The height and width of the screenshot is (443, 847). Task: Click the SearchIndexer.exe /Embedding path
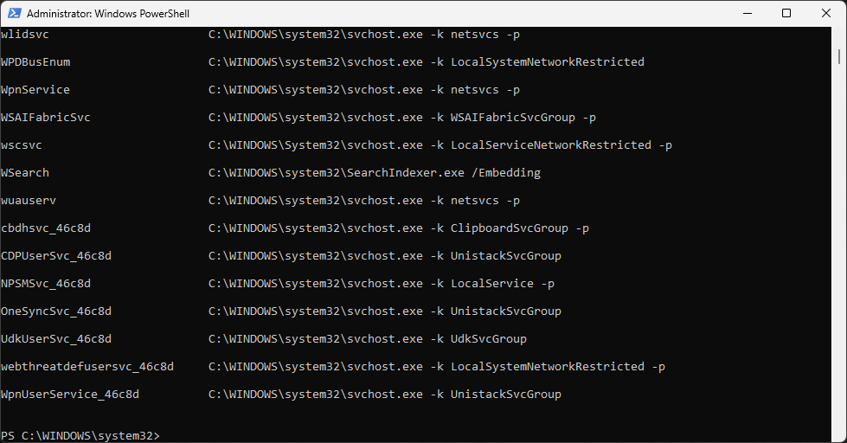coord(374,173)
